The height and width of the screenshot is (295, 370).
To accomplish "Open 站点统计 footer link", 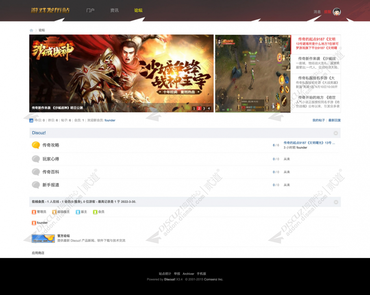I will click(165, 274).
